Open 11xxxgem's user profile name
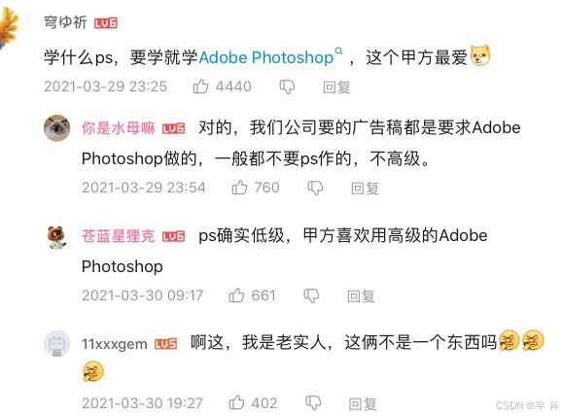The height and width of the screenshot is (416, 562). click(115, 344)
